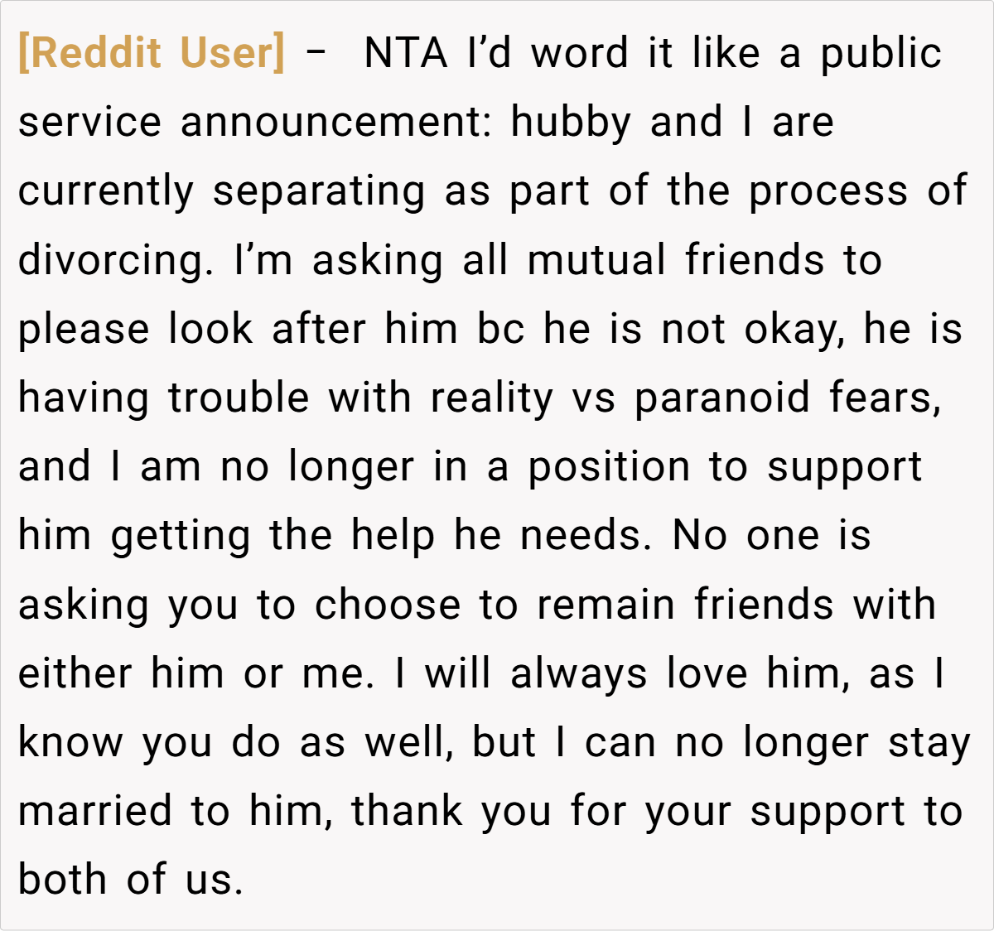Click the word "divorcing" in the comment

click(110, 261)
